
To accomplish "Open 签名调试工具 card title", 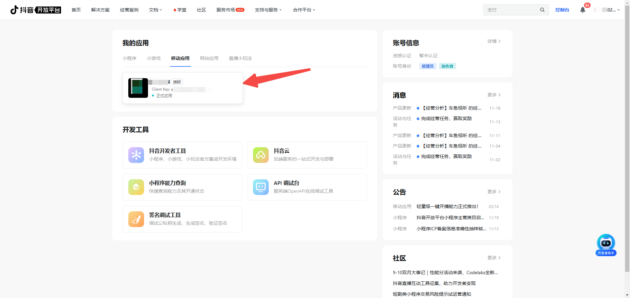I will pyautogui.click(x=165, y=215).
